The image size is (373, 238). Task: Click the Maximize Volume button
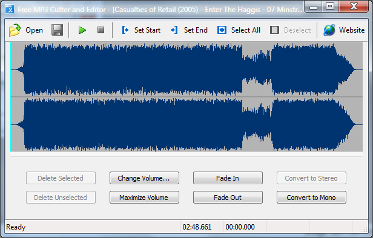click(144, 197)
